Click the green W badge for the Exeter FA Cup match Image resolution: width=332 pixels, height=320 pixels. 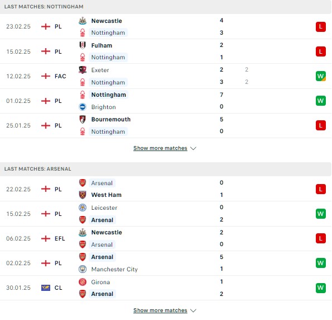click(x=321, y=76)
